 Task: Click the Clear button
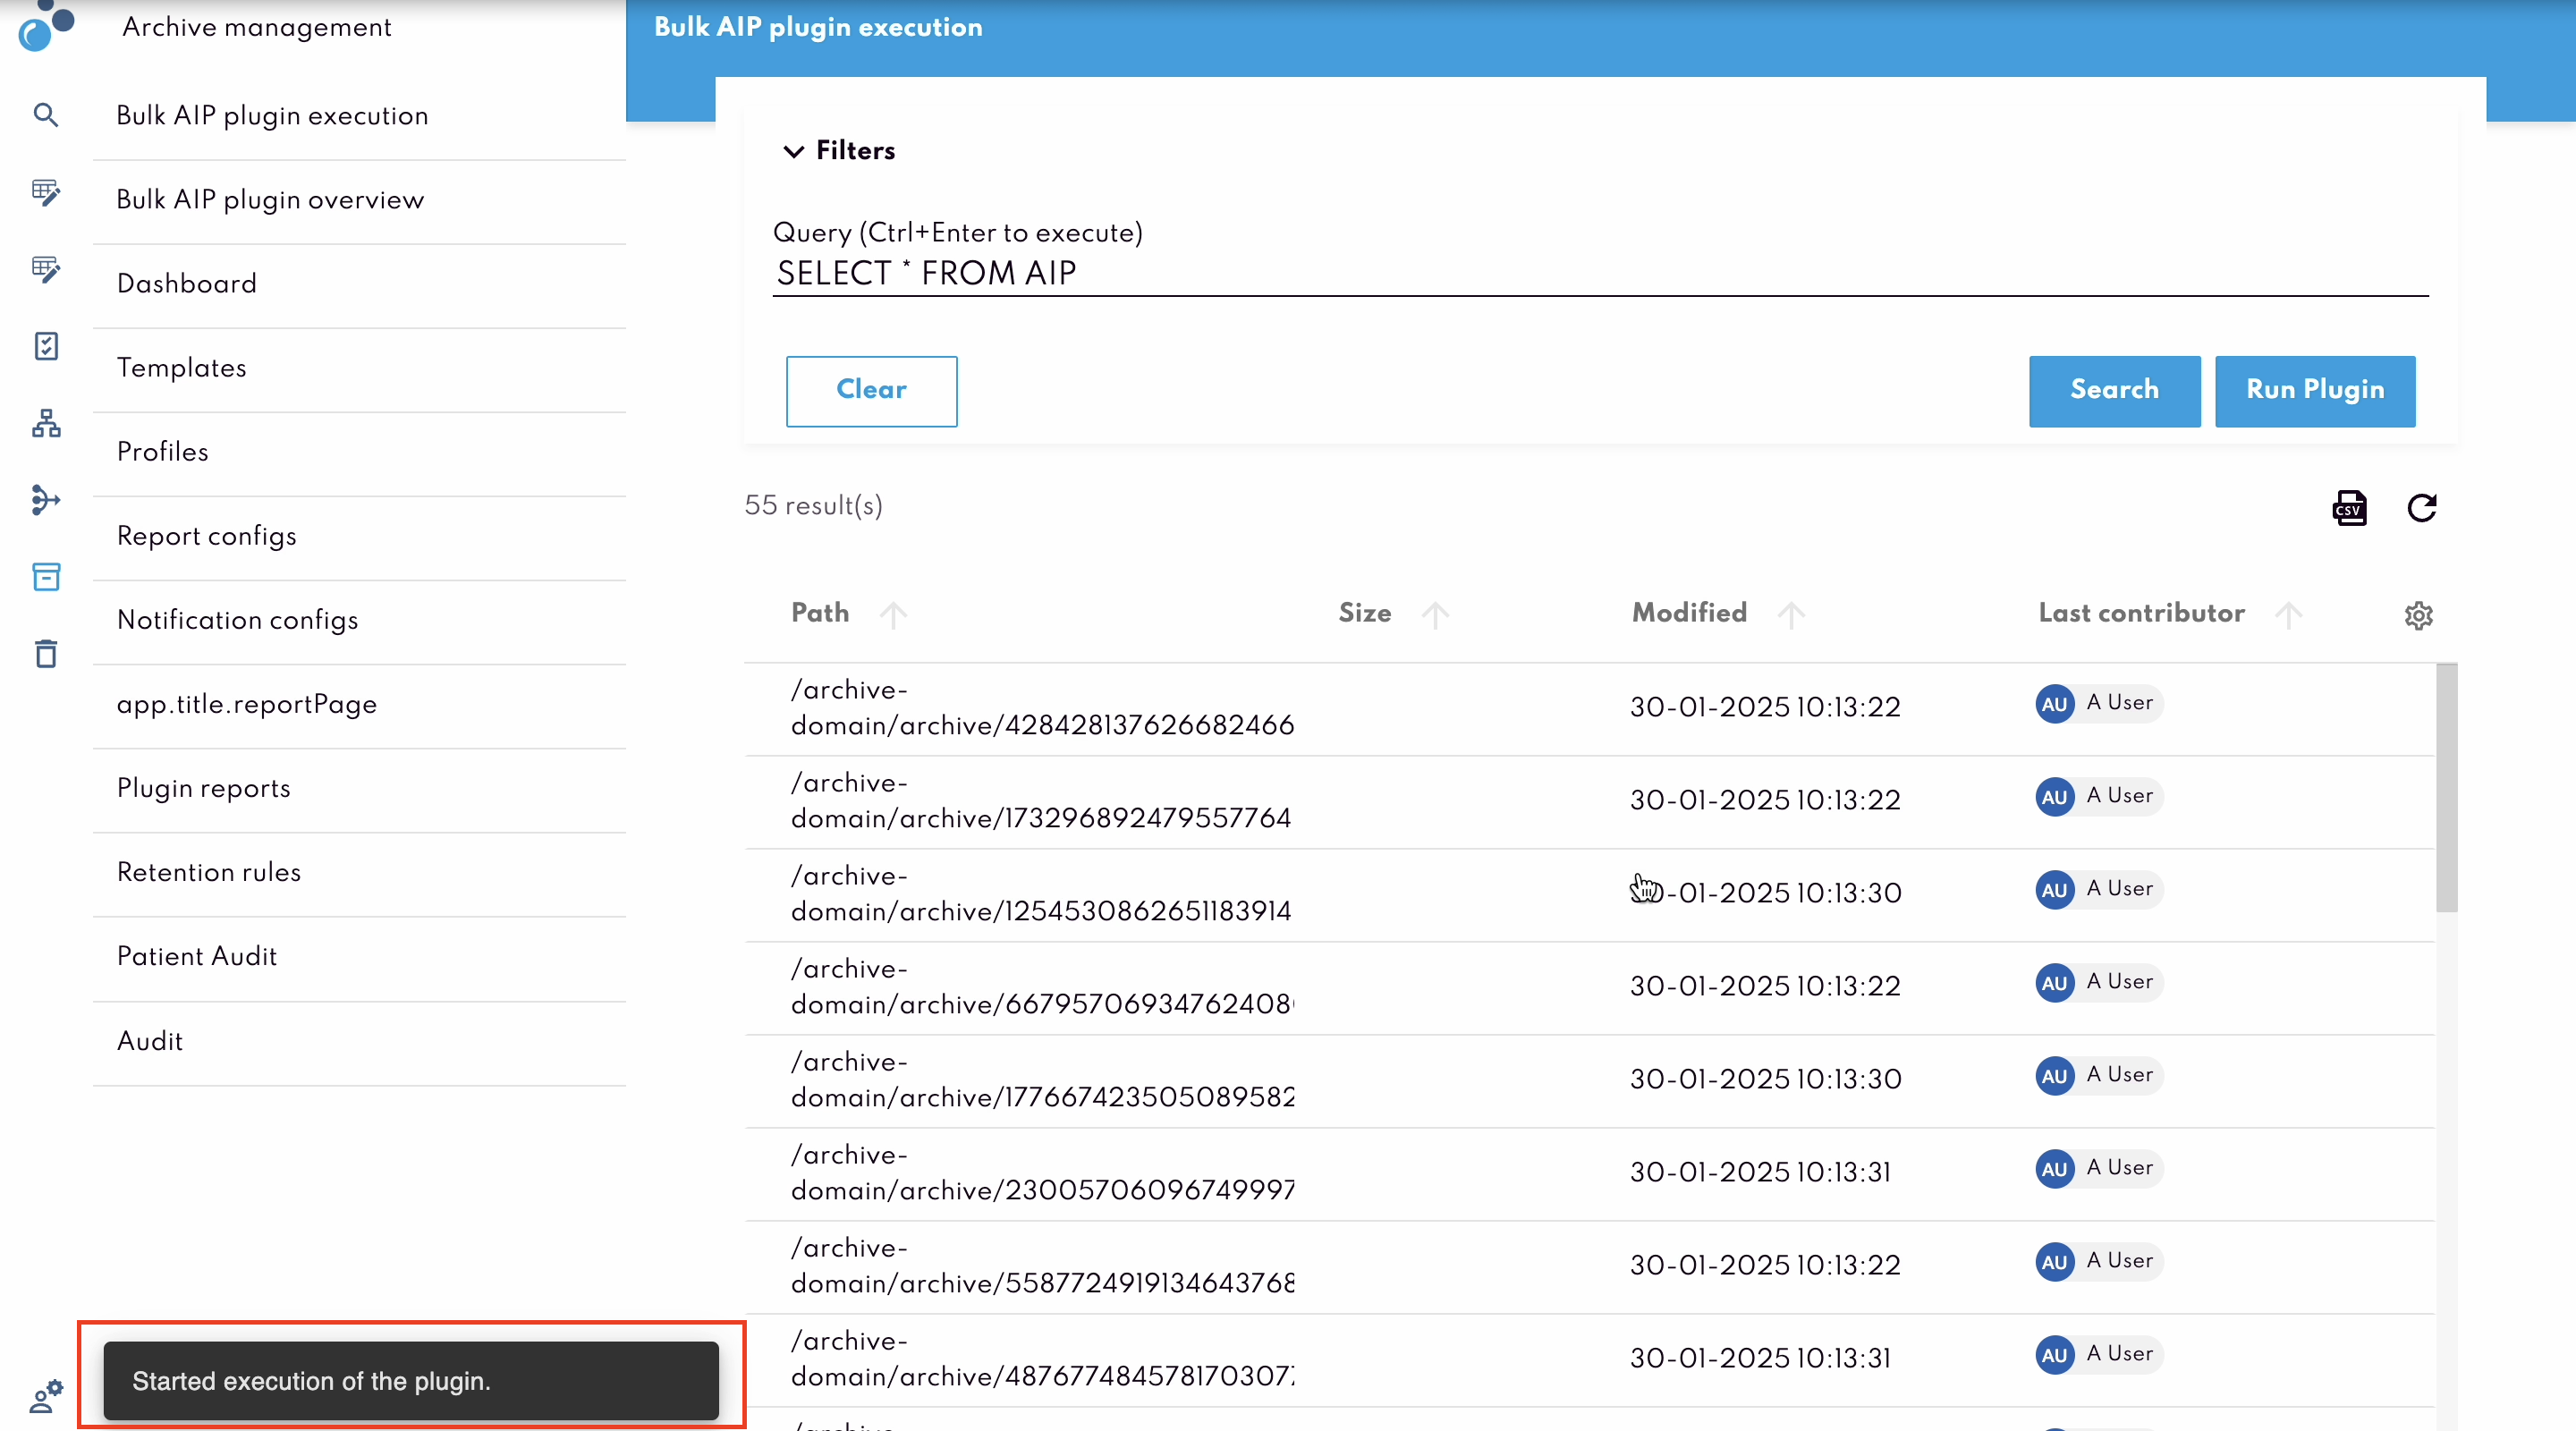(x=871, y=391)
